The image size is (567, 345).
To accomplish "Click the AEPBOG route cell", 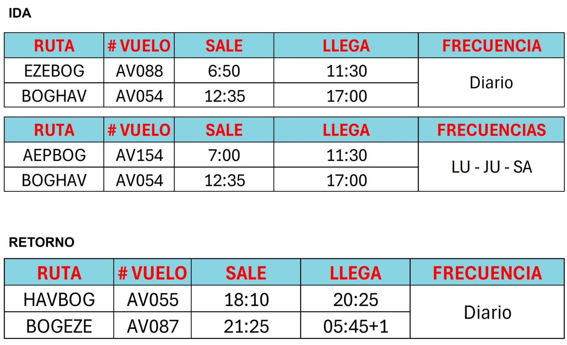I will click(54, 155).
